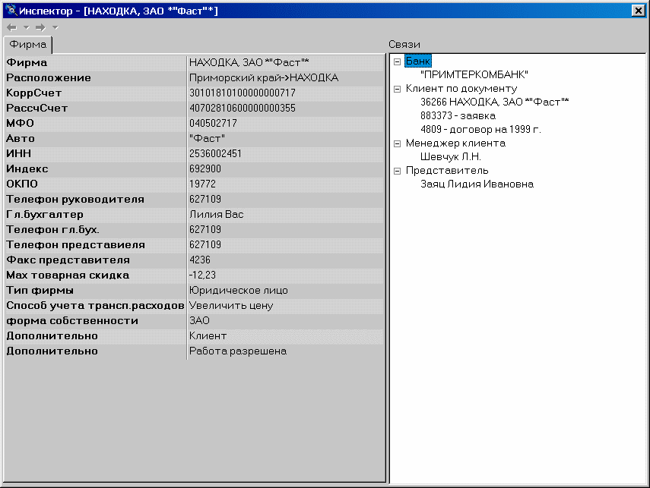This screenshot has width=650, height=488.
Task: Collapse the Банк tree node
Action: (398, 61)
